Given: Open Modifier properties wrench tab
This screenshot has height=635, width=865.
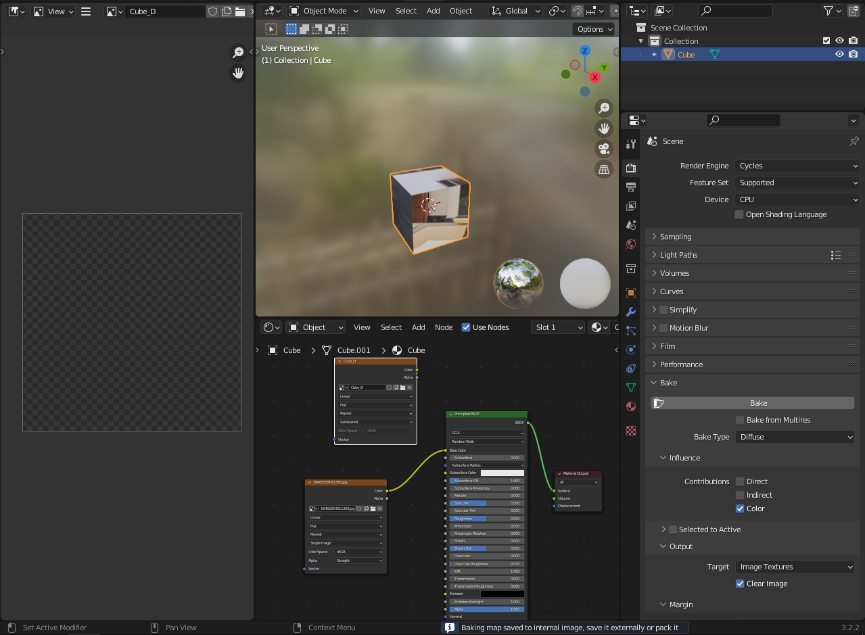Looking at the screenshot, I should click(631, 312).
